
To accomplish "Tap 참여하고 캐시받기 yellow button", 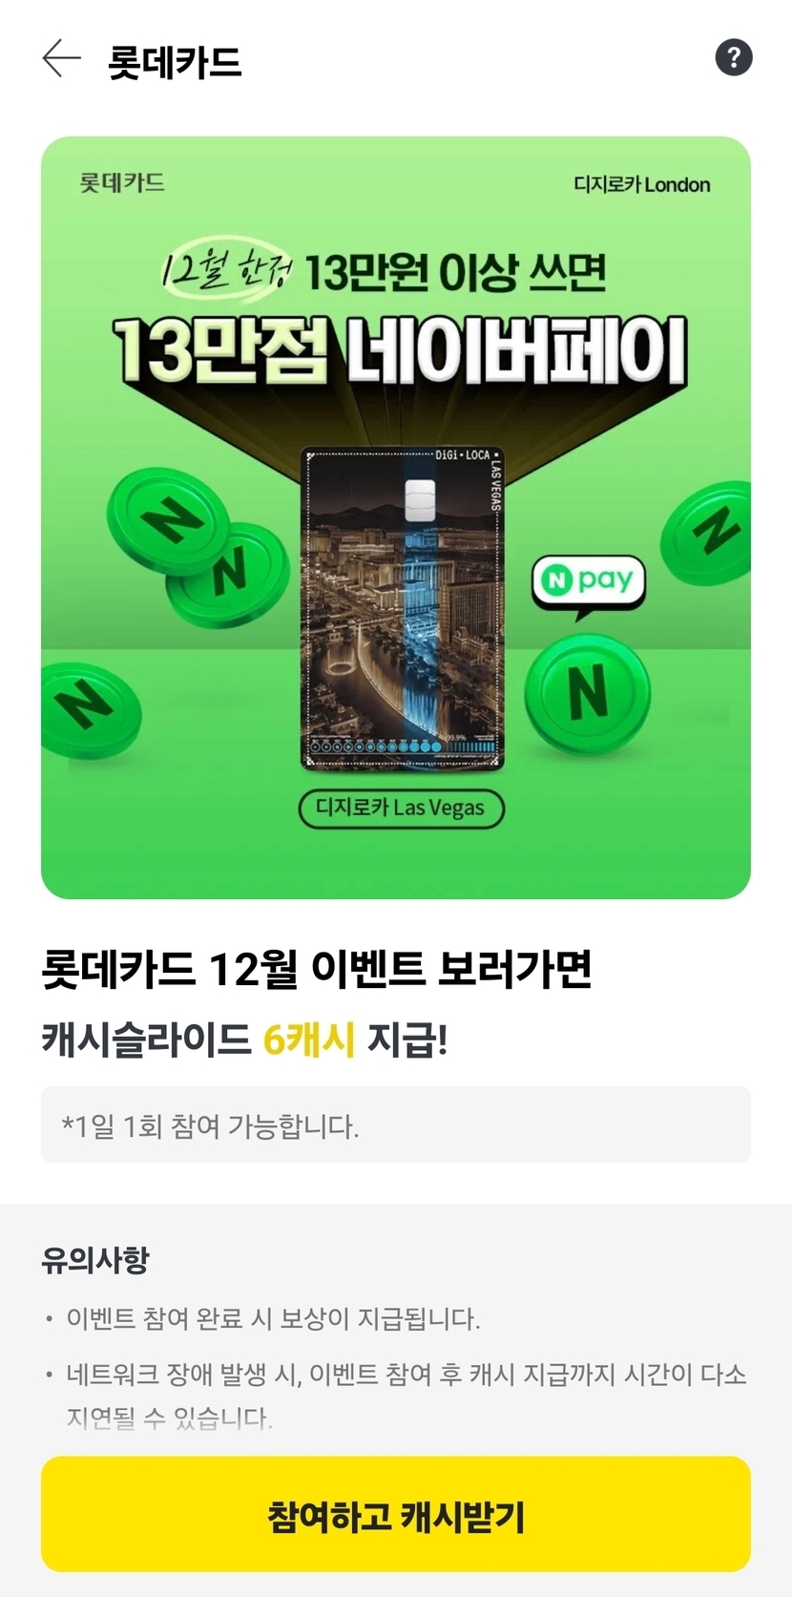I will pyautogui.click(x=396, y=1514).
